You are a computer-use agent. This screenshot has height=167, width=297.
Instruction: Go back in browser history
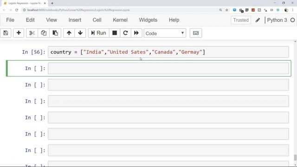(4, 10)
